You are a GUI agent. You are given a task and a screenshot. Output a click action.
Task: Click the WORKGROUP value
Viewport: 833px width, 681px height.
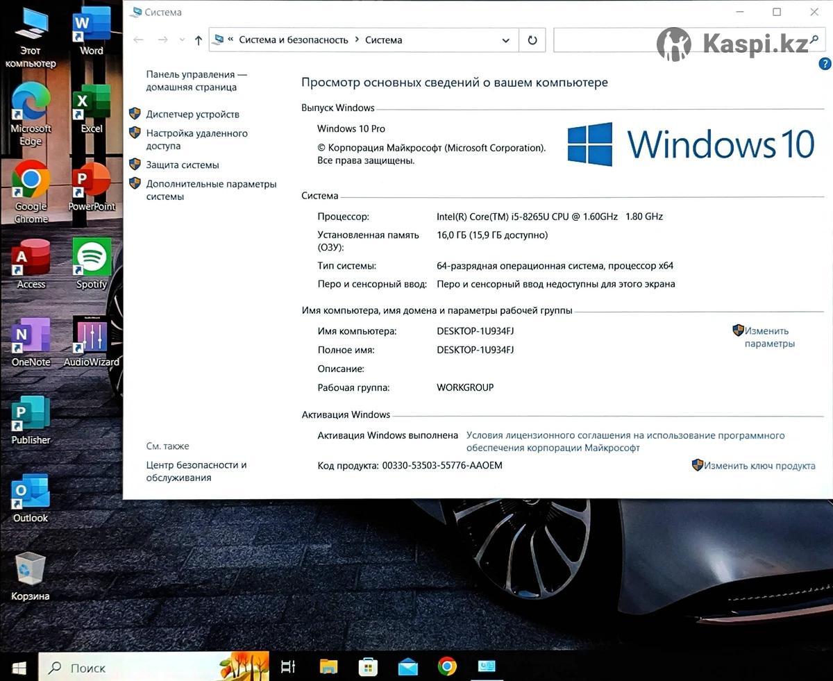(465, 387)
